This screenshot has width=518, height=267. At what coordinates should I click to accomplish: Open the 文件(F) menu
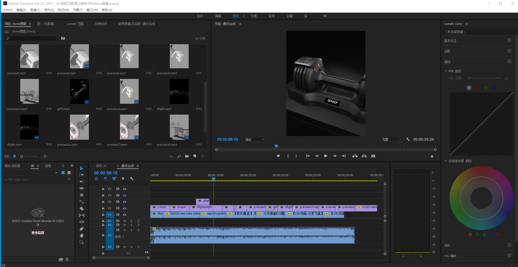tap(8, 10)
